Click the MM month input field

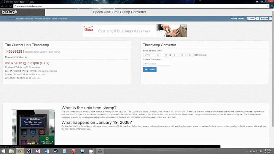tap(158, 55)
